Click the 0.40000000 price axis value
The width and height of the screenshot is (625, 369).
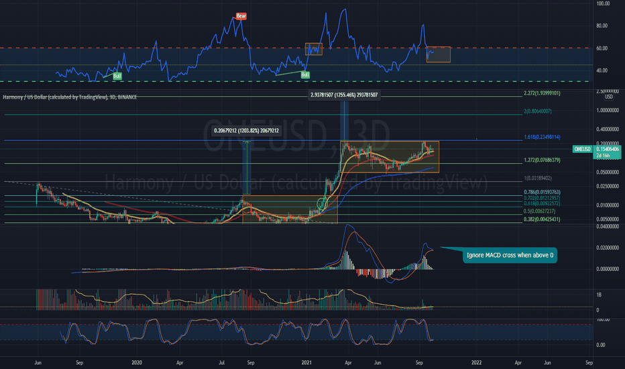tap(608, 129)
